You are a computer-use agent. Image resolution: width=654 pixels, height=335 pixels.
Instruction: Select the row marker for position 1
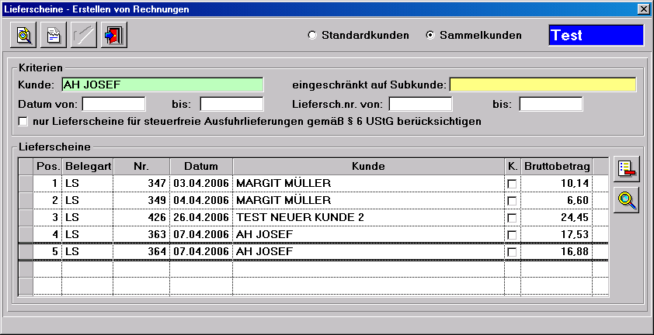[26, 184]
